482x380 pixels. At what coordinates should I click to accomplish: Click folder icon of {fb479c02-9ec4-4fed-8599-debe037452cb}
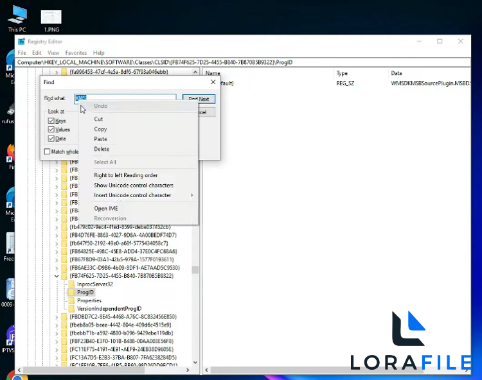tap(64, 227)
